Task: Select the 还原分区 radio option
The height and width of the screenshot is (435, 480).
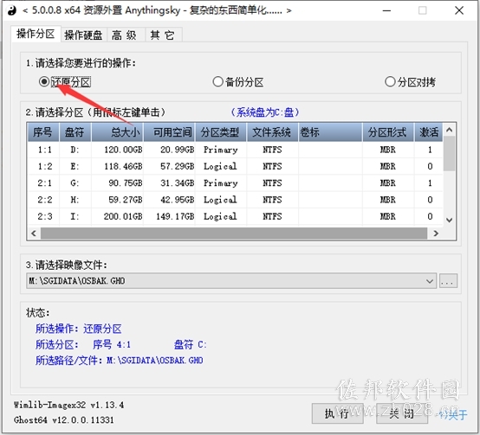Action: coord(65,82)
